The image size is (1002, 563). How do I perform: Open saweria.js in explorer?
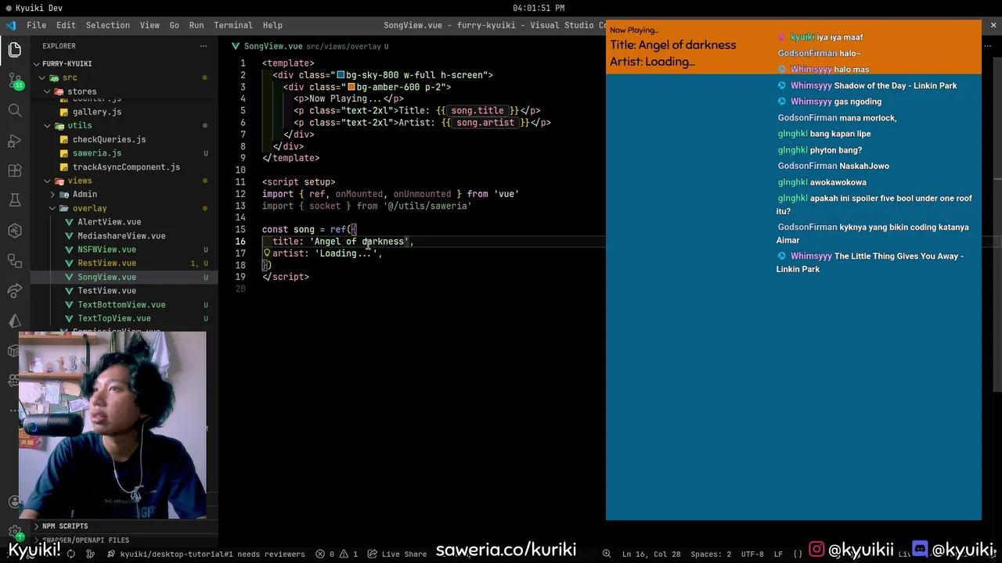[x=97, y=153]
